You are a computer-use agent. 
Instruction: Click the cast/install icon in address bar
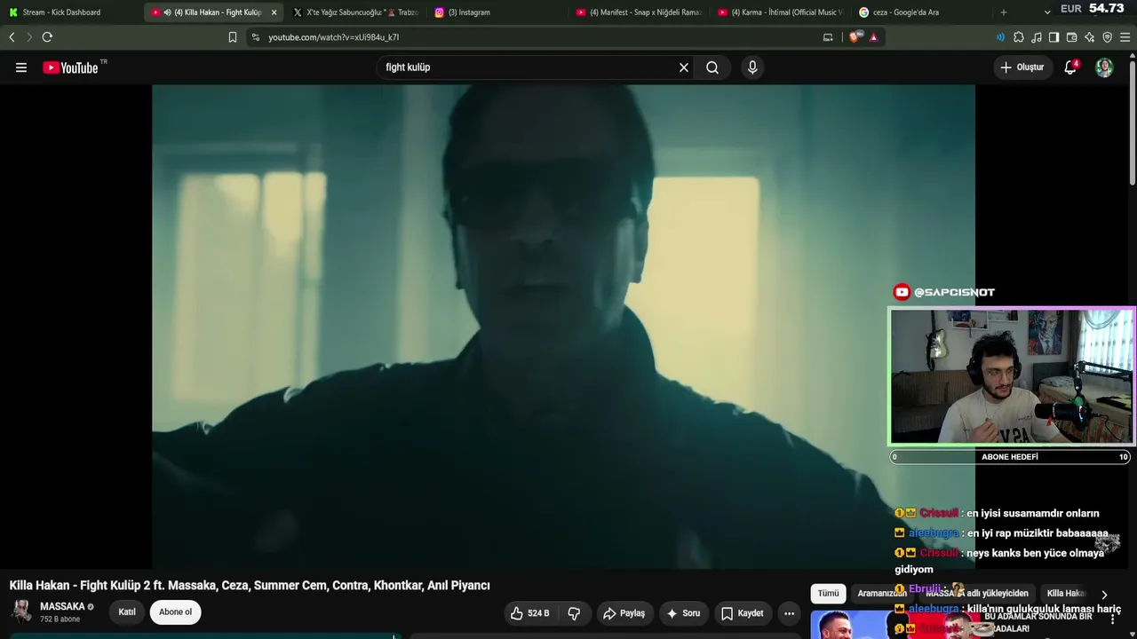click(x=828, y=37)
